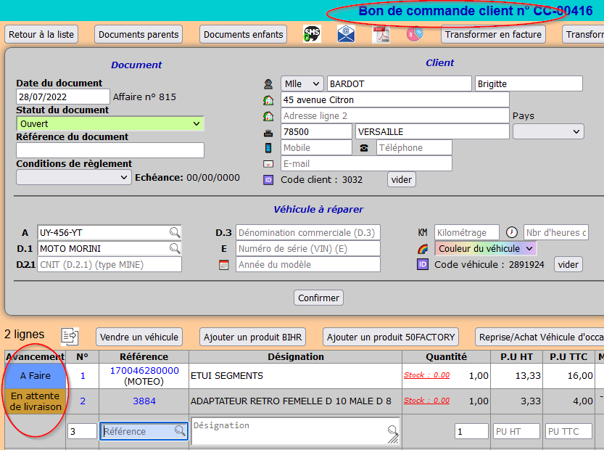
Task: Email the order using envelope icon
Action: pos(346,34)
